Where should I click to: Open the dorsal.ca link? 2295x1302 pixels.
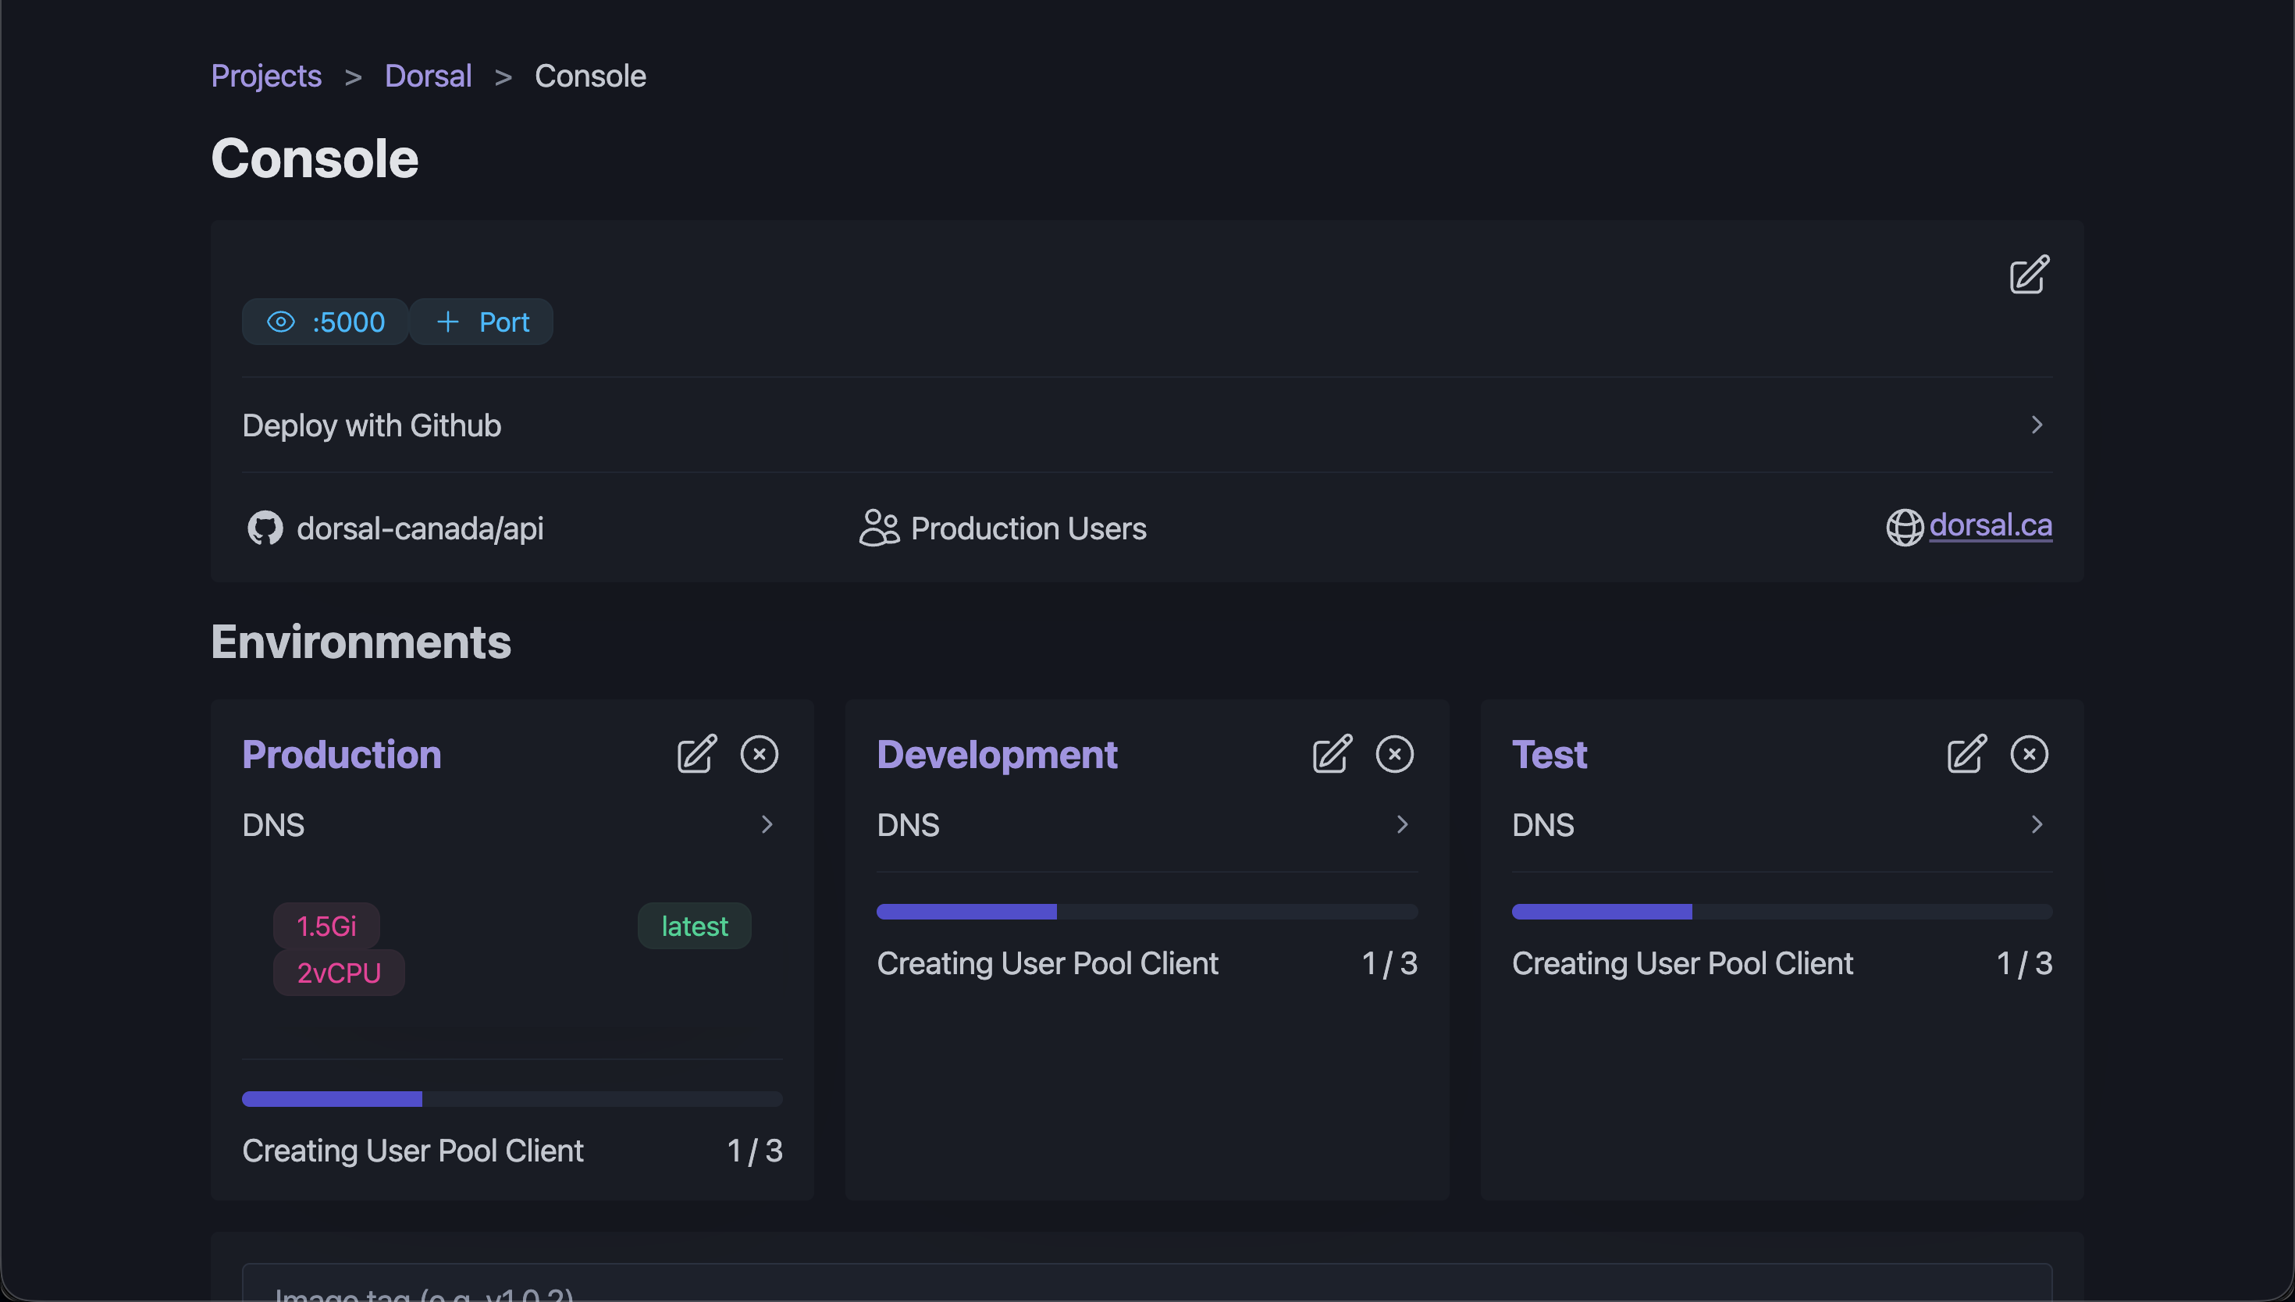pos(1990,525)
